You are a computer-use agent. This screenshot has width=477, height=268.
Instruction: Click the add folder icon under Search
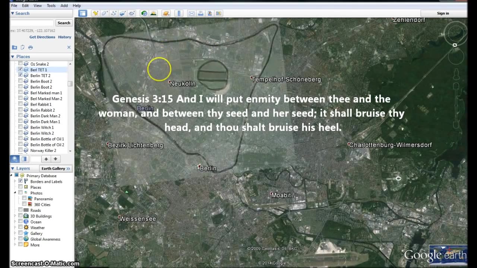coord(14,47)
